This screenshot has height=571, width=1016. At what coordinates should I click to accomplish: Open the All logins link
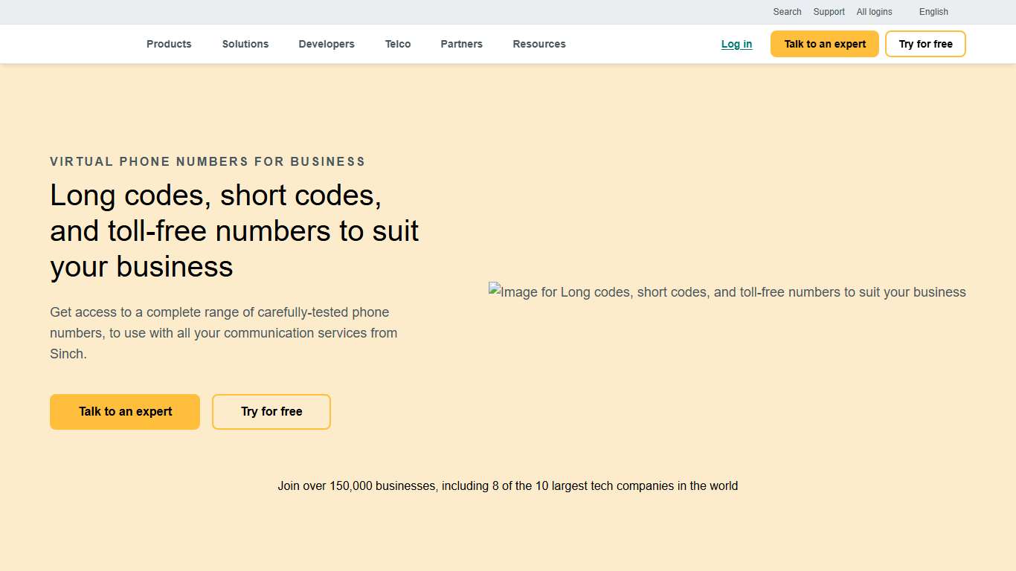click(874, 12)
